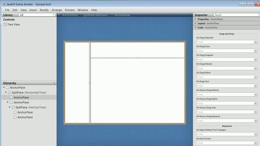Open On Drag Detected dropdown arrow

256,42
